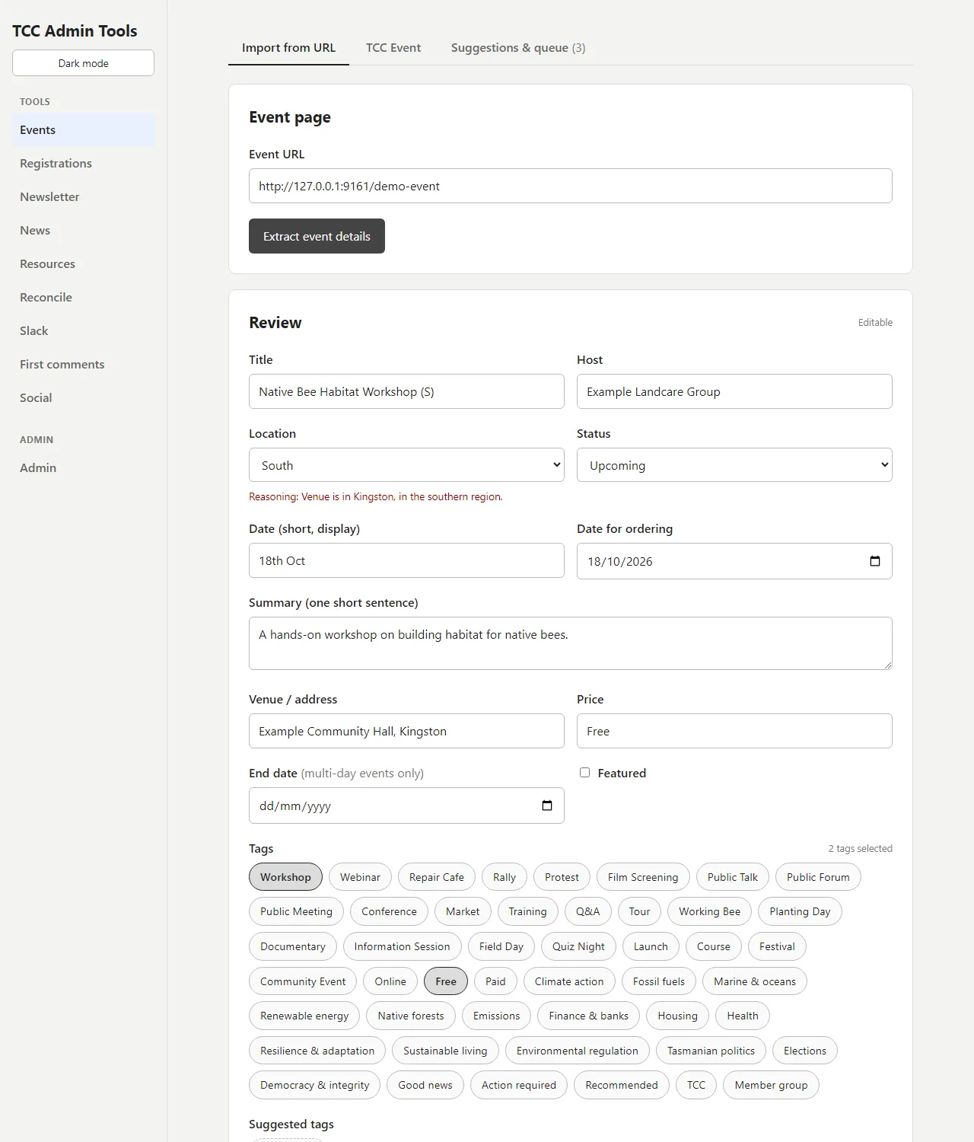The height and width of the screenshot is (1142, 974).
Task: Open First comments in sidebar
Action: (83, 365)
